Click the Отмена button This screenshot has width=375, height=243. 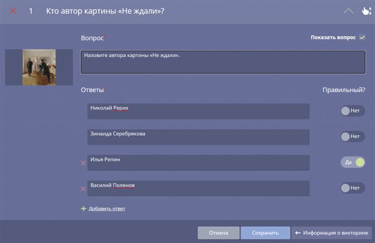[219, 233]
